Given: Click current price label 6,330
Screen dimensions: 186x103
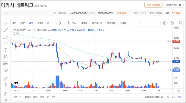Looking at the screenshot, I should pyautogui.click(x=176, y=61).
